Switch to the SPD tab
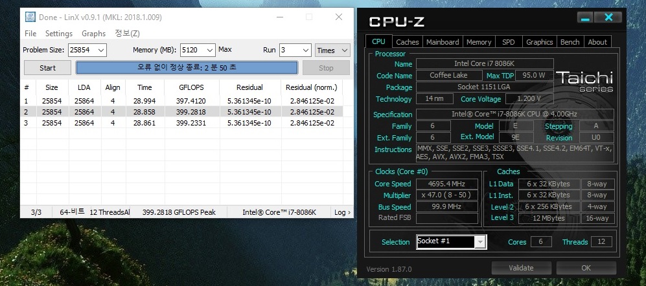 509,42
